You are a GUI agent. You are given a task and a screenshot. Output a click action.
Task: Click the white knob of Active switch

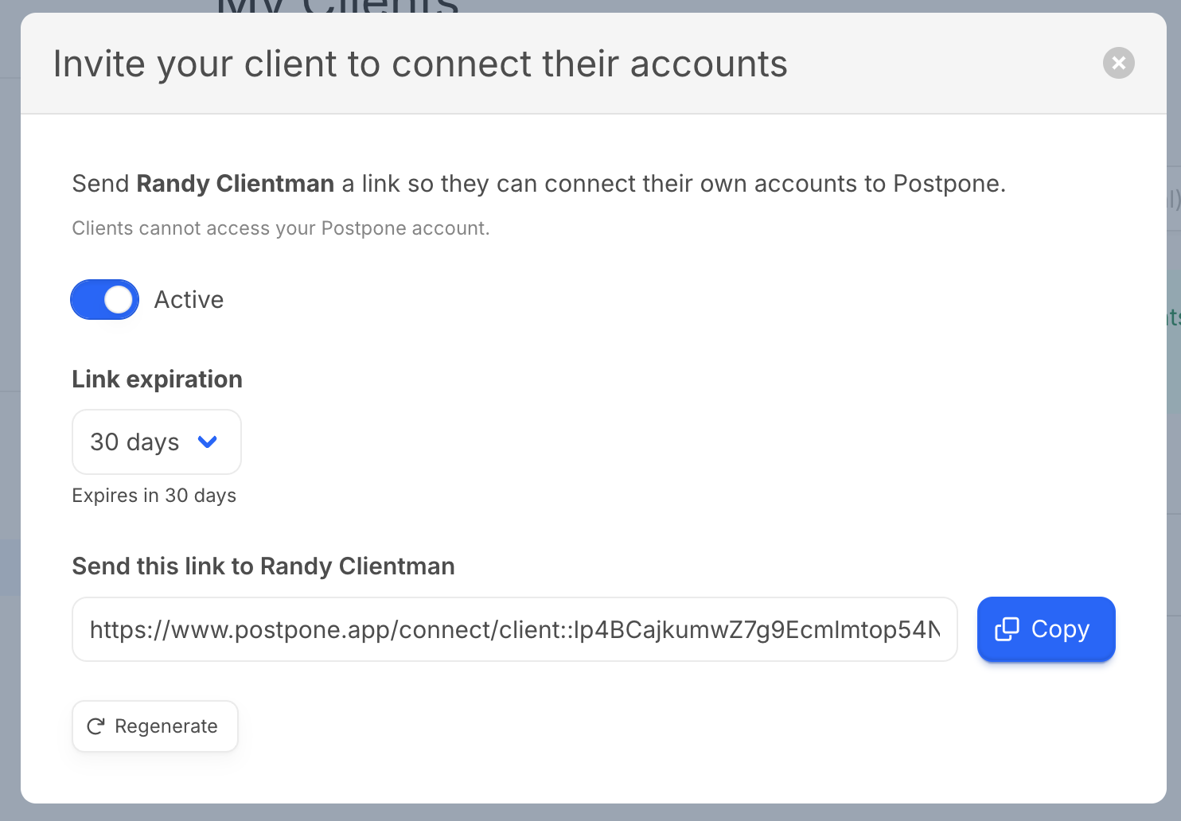click(x=119, y=299)
